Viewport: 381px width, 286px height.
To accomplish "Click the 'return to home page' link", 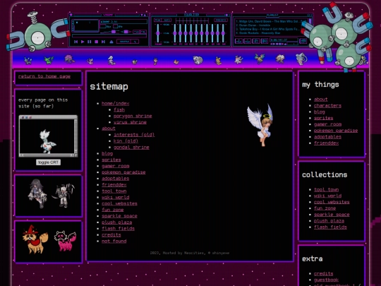I will (x=44, y=76).
